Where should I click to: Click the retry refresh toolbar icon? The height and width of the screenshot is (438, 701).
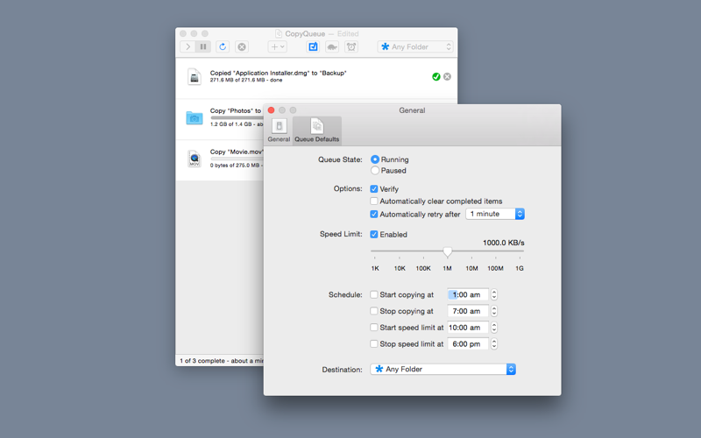(x=223, y=46)
